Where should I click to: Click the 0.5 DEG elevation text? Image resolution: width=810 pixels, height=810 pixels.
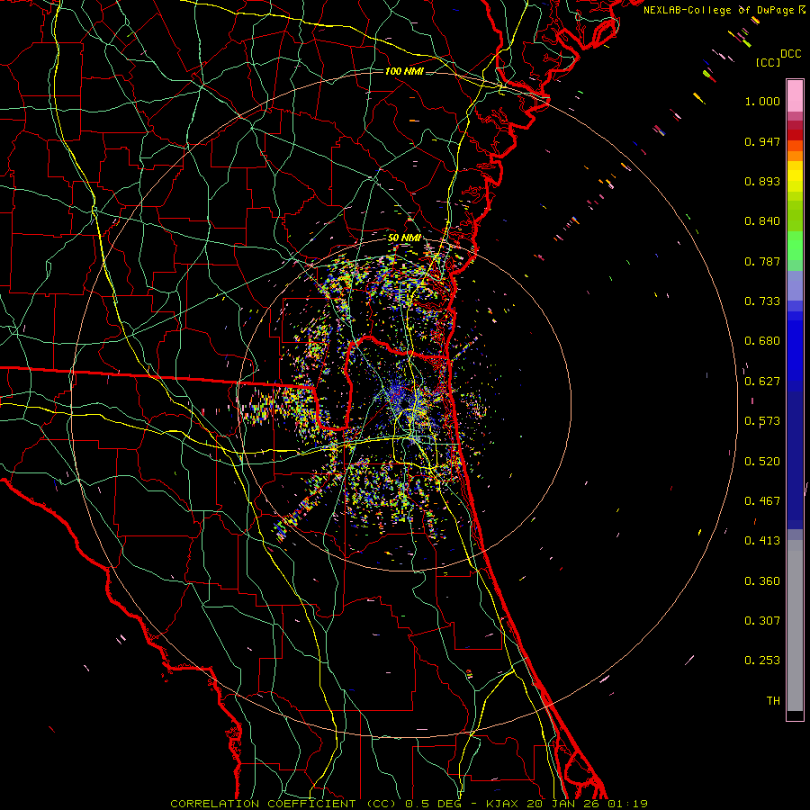pyautogui.click(x=433, y=804)
